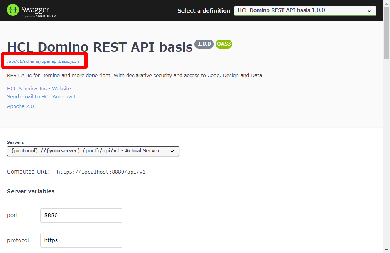Click the Servers label

coord(15,142)
